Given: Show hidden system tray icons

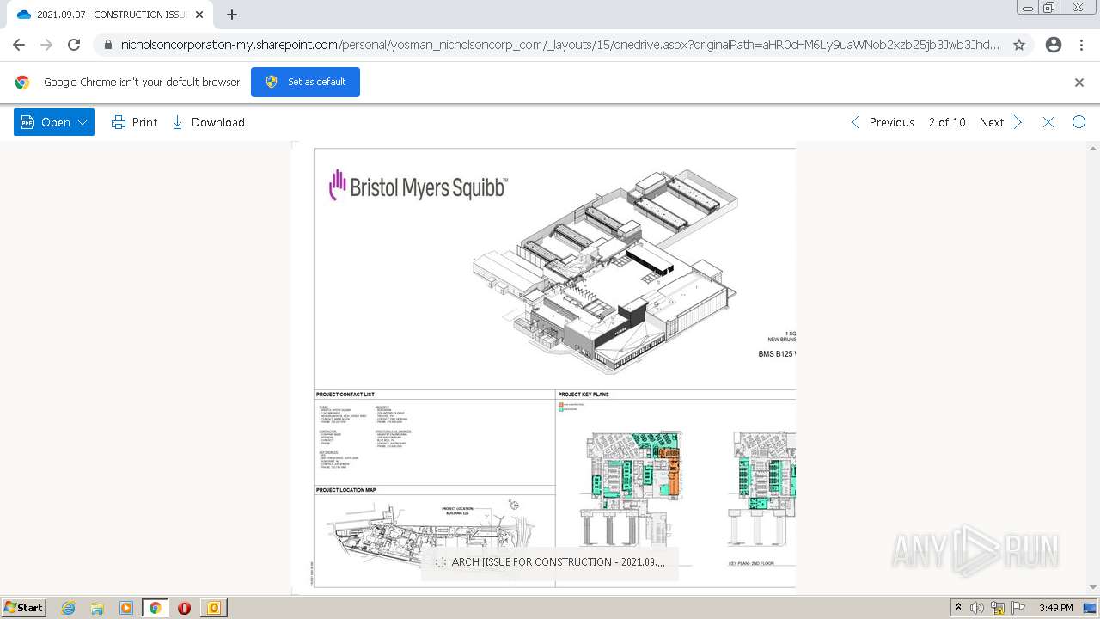Looking at the screenshot, I should [x=958, y=608].
